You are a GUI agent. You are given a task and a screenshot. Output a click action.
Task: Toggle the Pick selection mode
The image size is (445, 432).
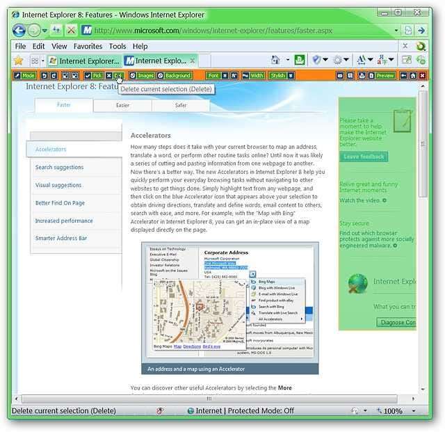93,76
